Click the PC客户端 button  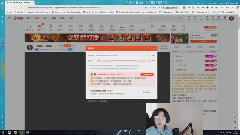pyautogui.click(x=210, y=27)
